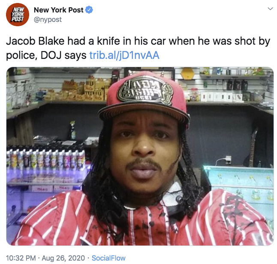Click the white wall outlet in photo
The image size is (277, 264).
click(228, 159)
